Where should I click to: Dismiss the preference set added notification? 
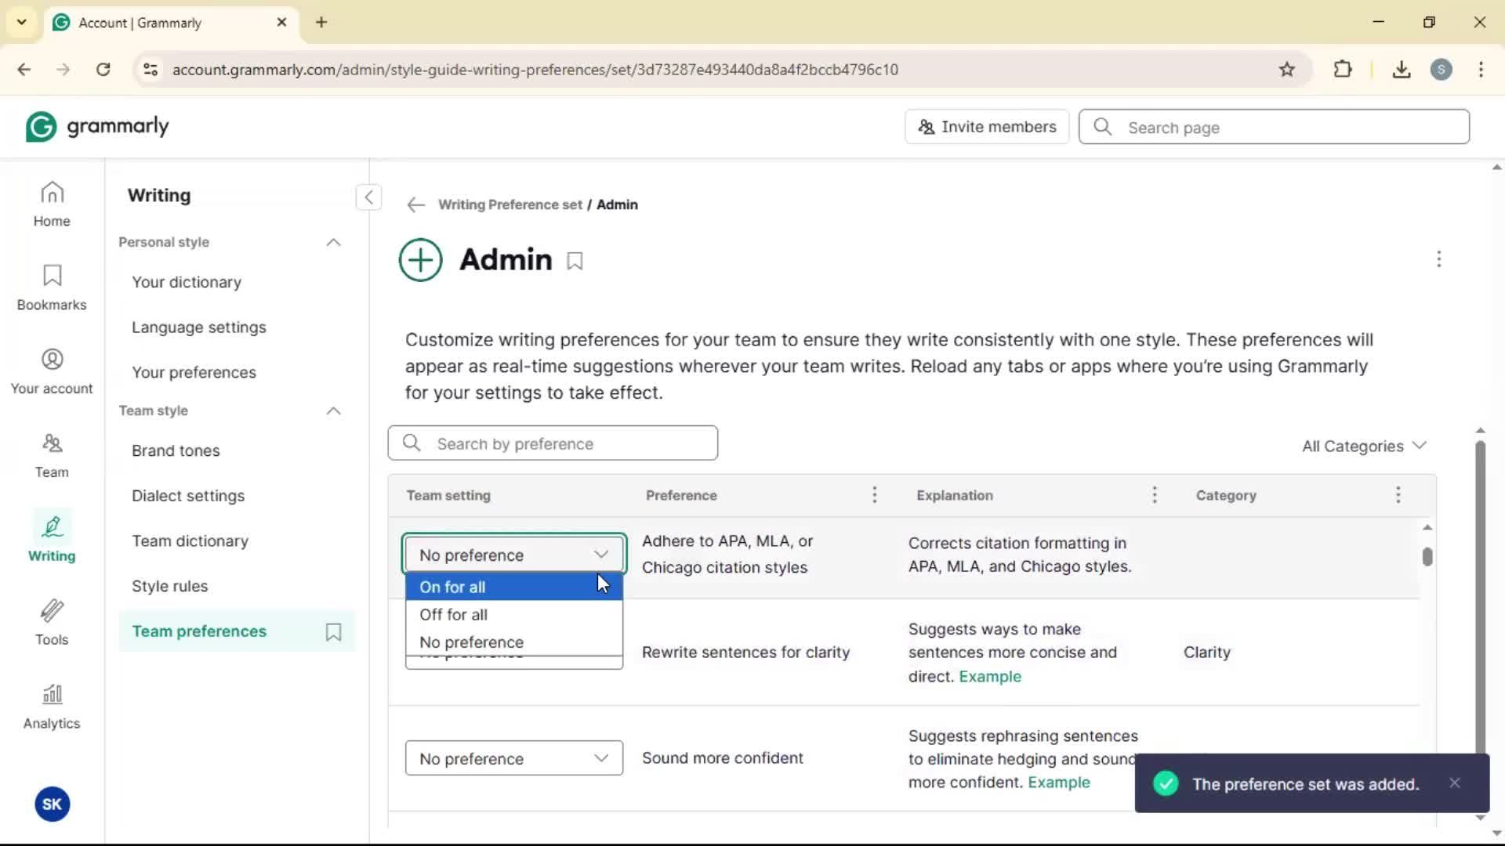(x=1455, y=783)
